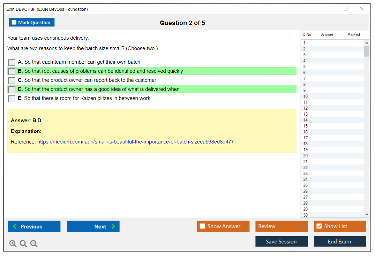The width and height of the screenshot is (375, 256).
Task: Click the End Exam button
Action: pos(339,241)
